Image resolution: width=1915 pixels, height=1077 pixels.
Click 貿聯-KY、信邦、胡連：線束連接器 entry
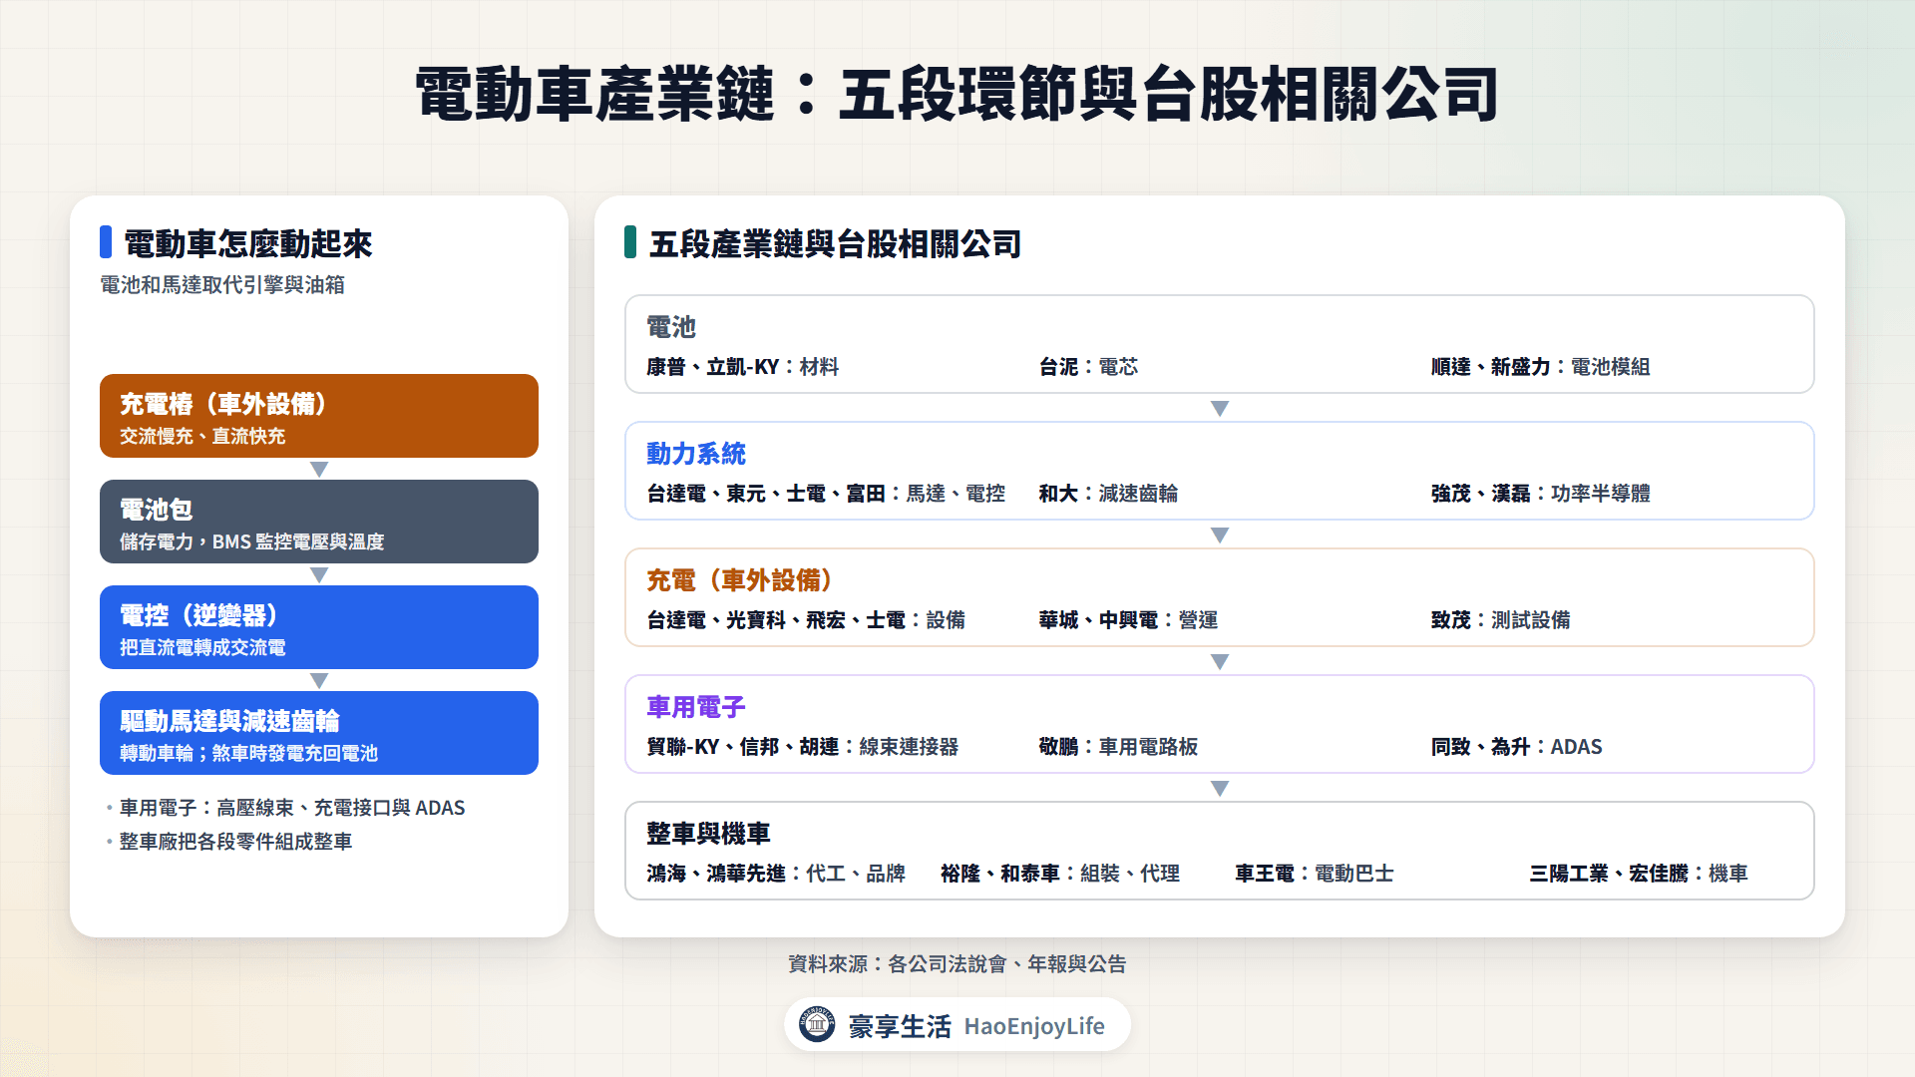click(803, 747)
